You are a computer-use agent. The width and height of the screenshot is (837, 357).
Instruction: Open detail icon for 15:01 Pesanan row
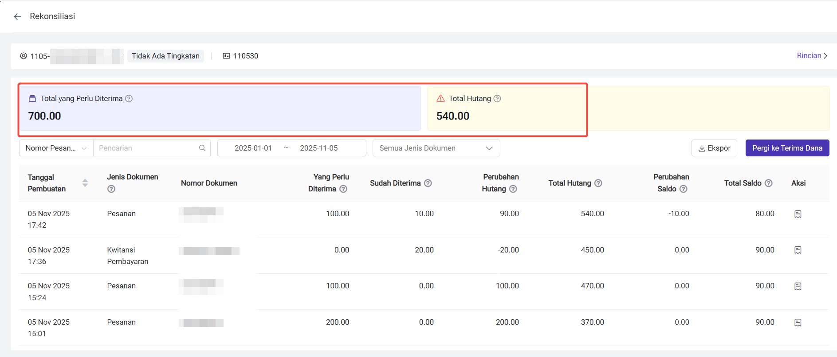coord(798,323)
